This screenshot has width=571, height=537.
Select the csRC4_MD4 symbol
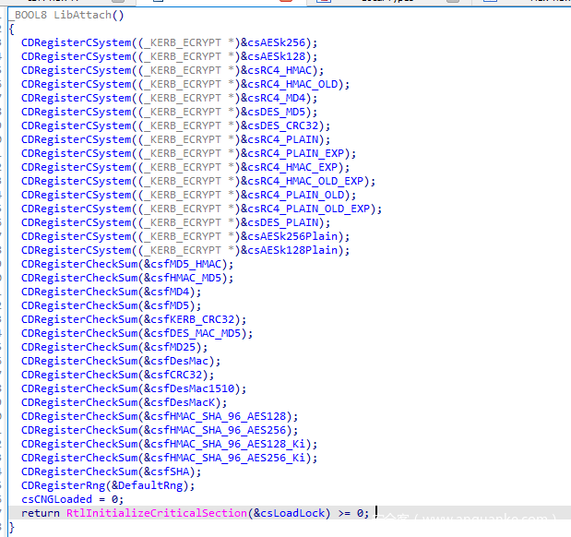point(277,98)
